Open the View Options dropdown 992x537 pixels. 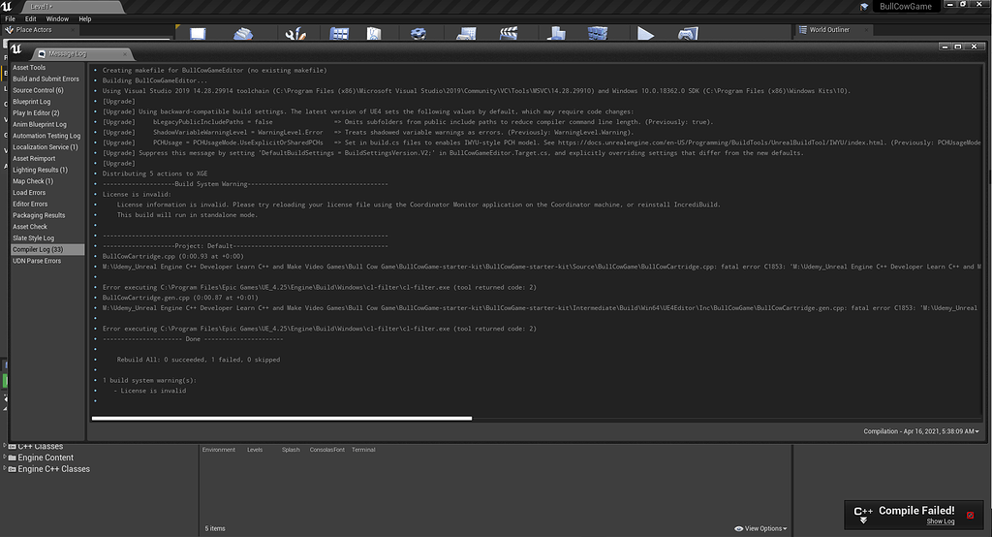click(765, 529)
